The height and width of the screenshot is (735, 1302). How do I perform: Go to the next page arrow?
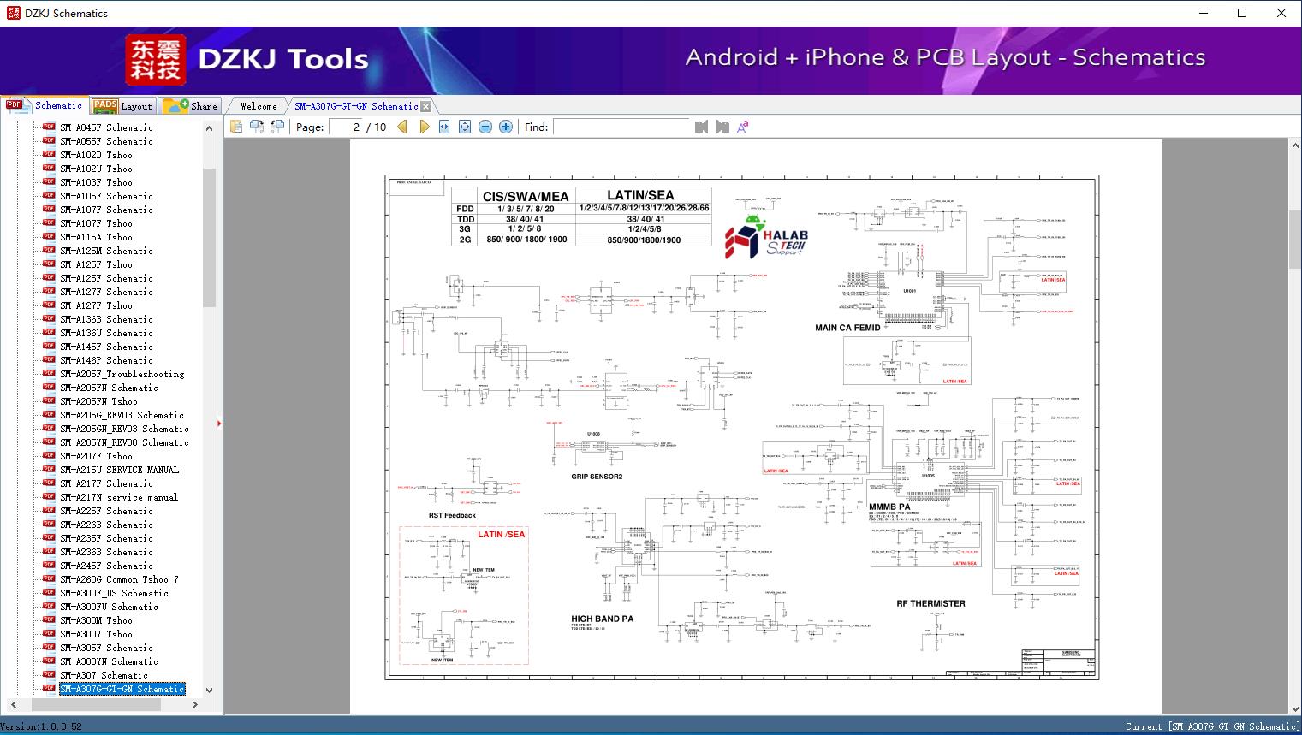[x=424, y=127]
